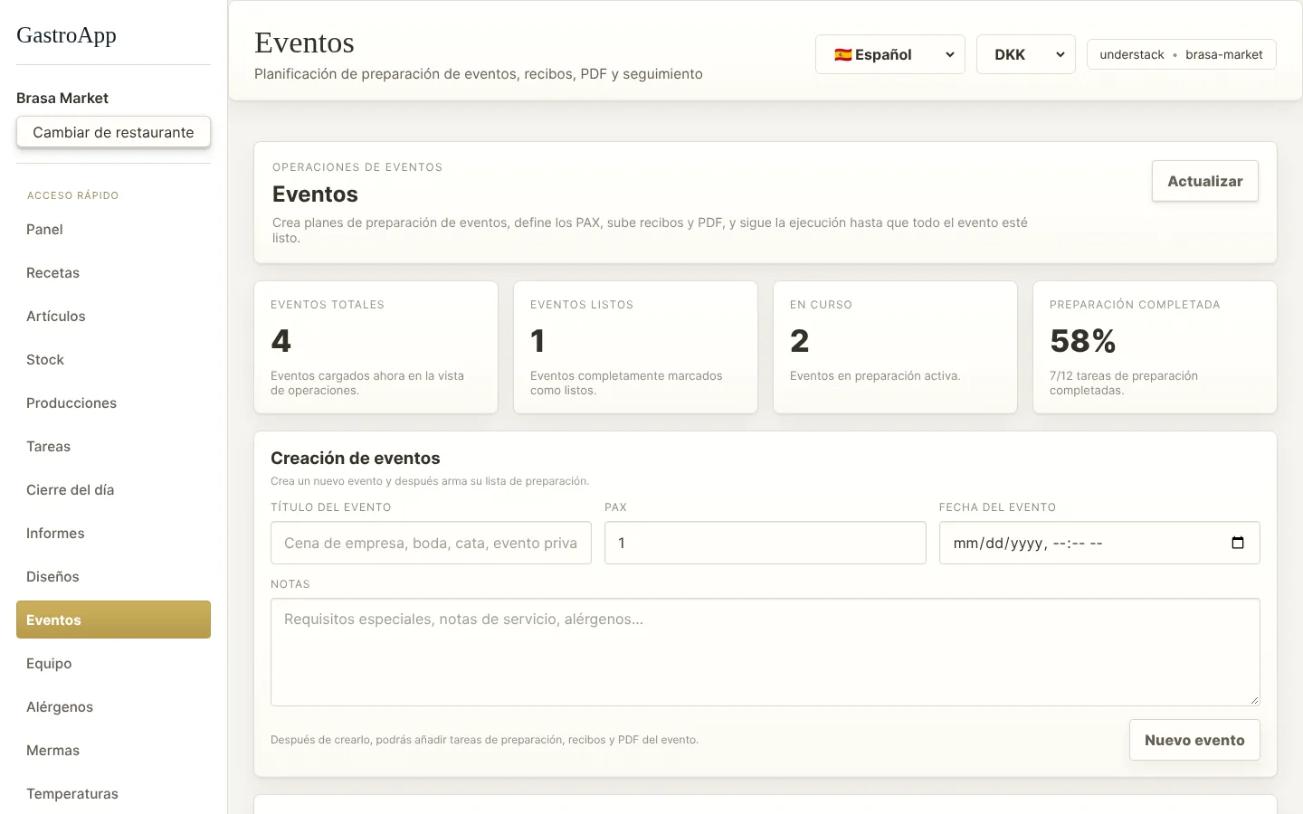Open Diseños in the sidebar

(x=113, y=577)
